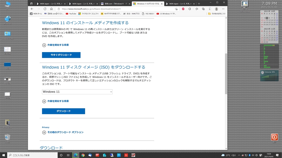The height and width of the screenshot is (158, 282).
Task: View site information lock icon
Action: click(x=59, y=9)
